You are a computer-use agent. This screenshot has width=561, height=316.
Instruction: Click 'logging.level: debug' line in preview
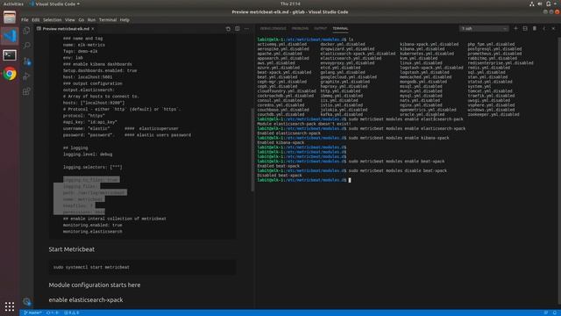click(88, 154)
